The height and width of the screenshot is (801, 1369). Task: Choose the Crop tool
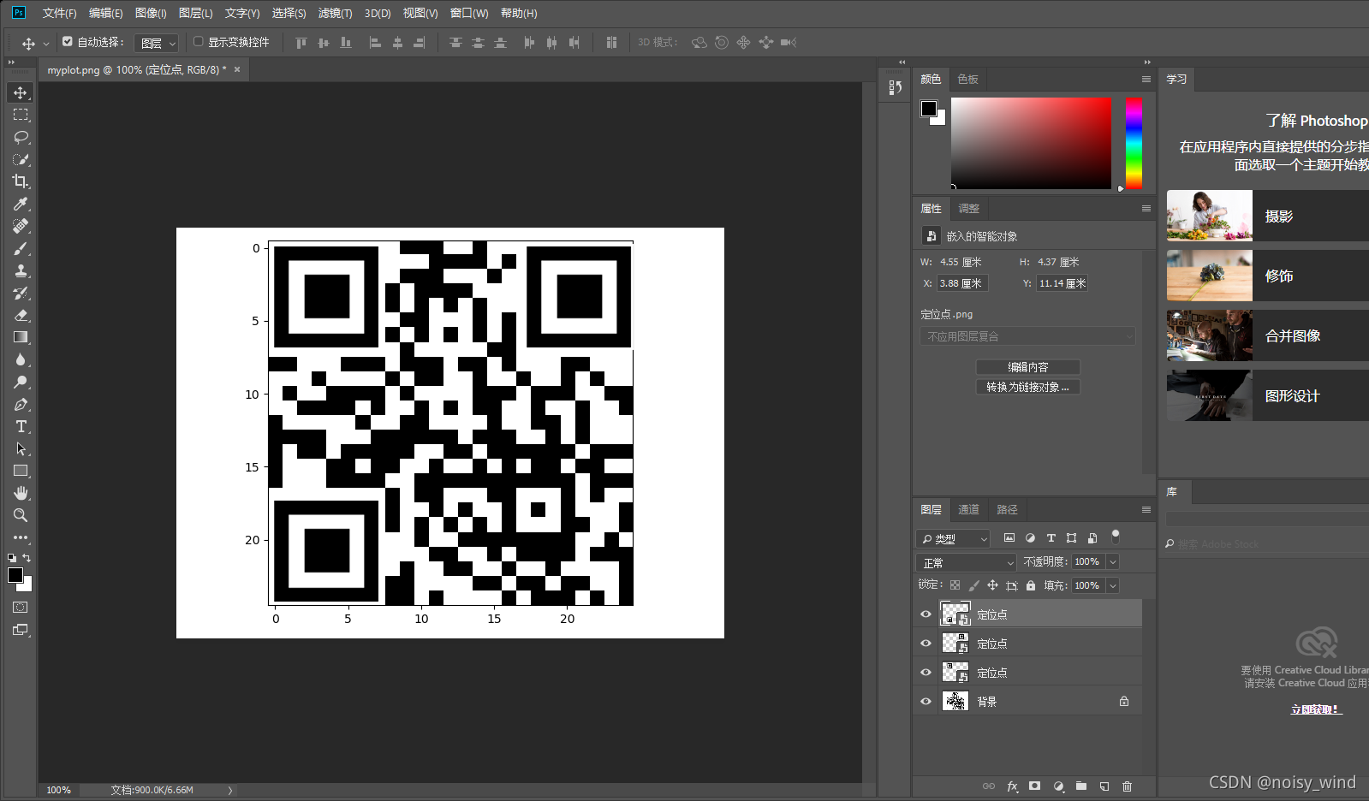21,181
